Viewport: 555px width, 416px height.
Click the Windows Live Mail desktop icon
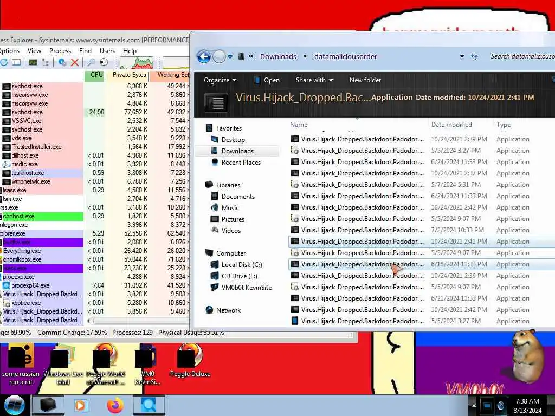point(63,363)
